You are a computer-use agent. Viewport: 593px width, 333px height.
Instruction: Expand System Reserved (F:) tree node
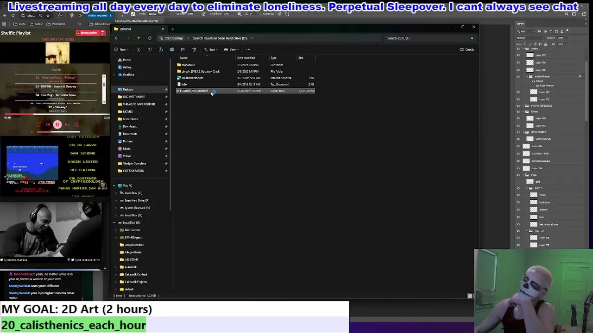click(x=116, y=208)
